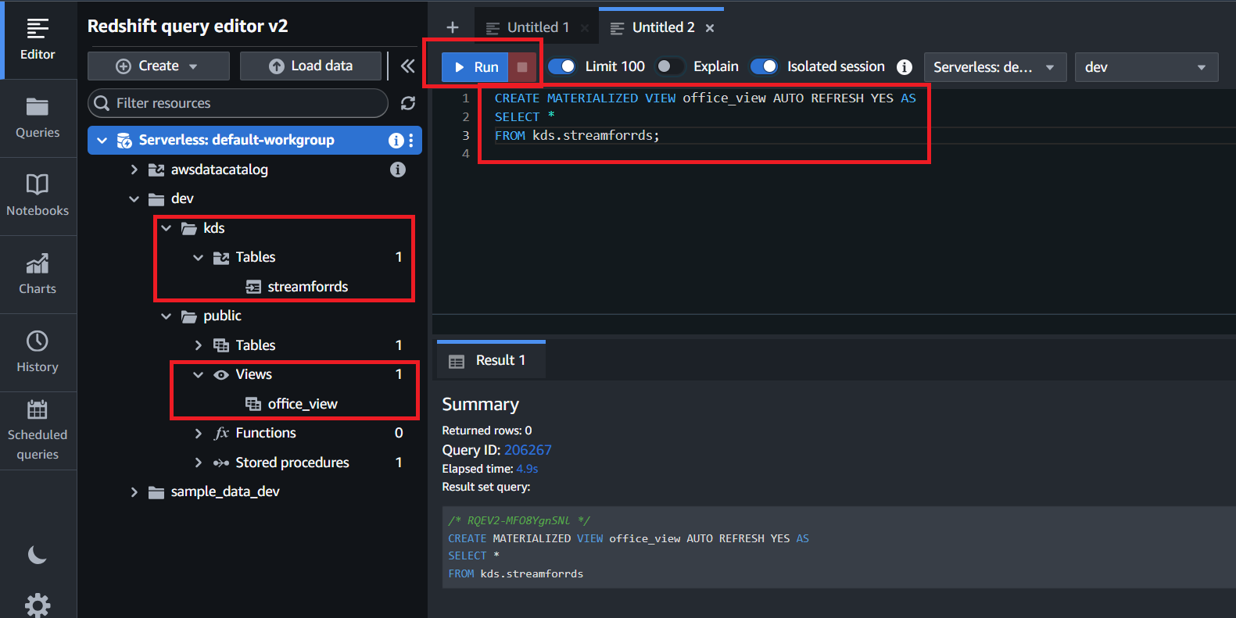Open the Notebooks sidebar section
This screenshot has width=1236, height=618.
(38, 196)
